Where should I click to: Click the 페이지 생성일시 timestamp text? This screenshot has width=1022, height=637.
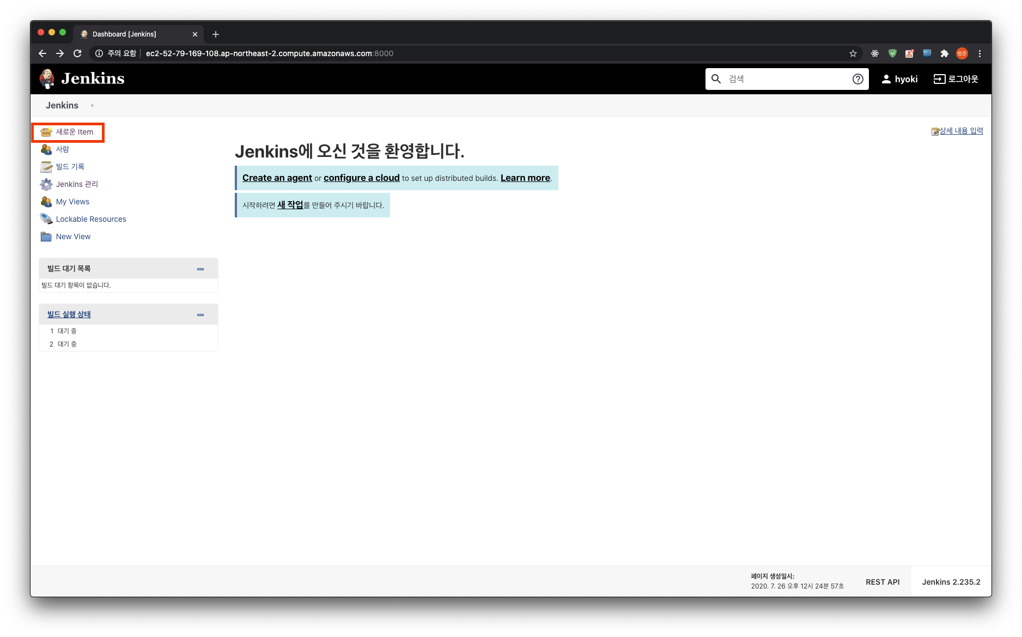[x=798, y=581]
